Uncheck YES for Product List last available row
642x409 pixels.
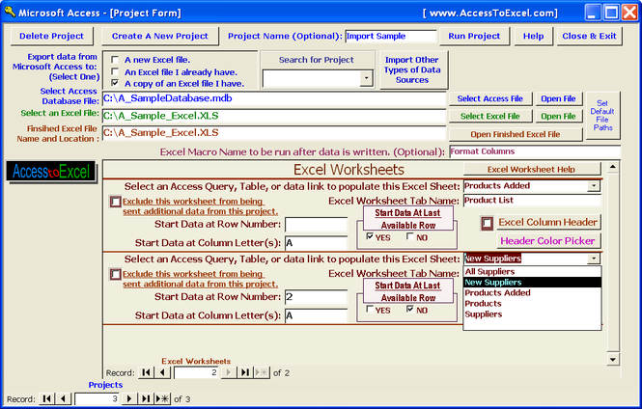click(370, 236)
